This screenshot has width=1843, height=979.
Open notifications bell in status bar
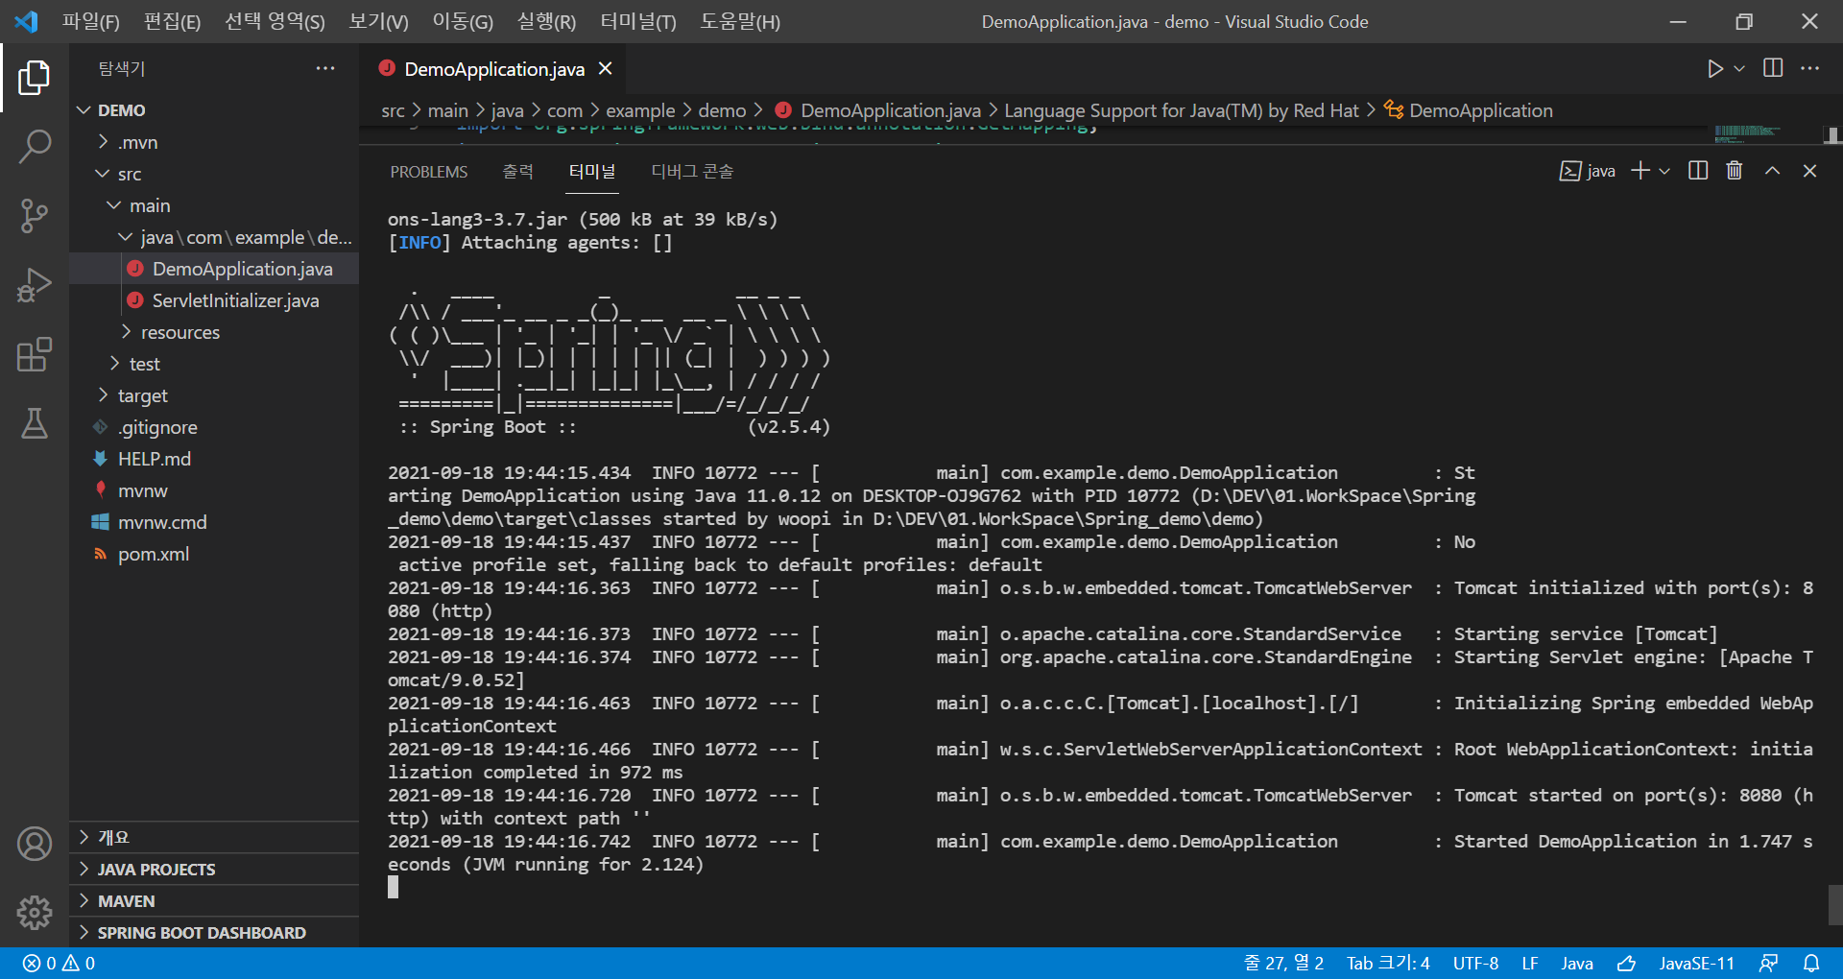(x=1811, y=963)
